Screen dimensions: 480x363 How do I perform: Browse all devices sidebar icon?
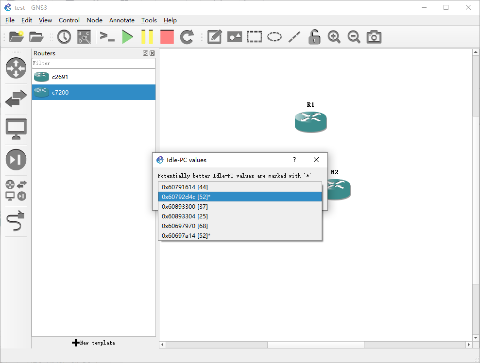16,190
